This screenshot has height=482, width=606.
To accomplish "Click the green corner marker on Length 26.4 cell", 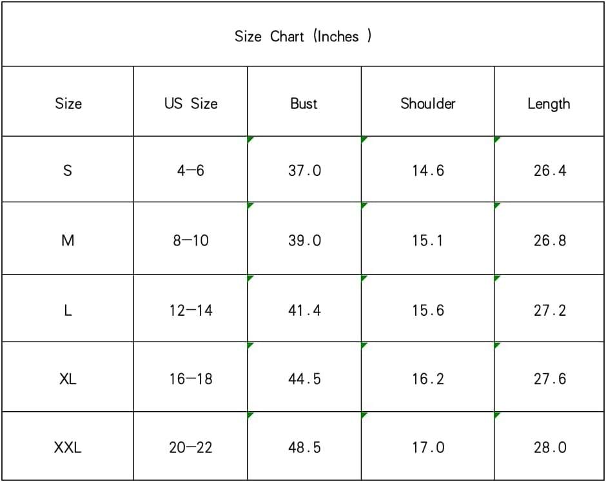I will coord(496,139).
